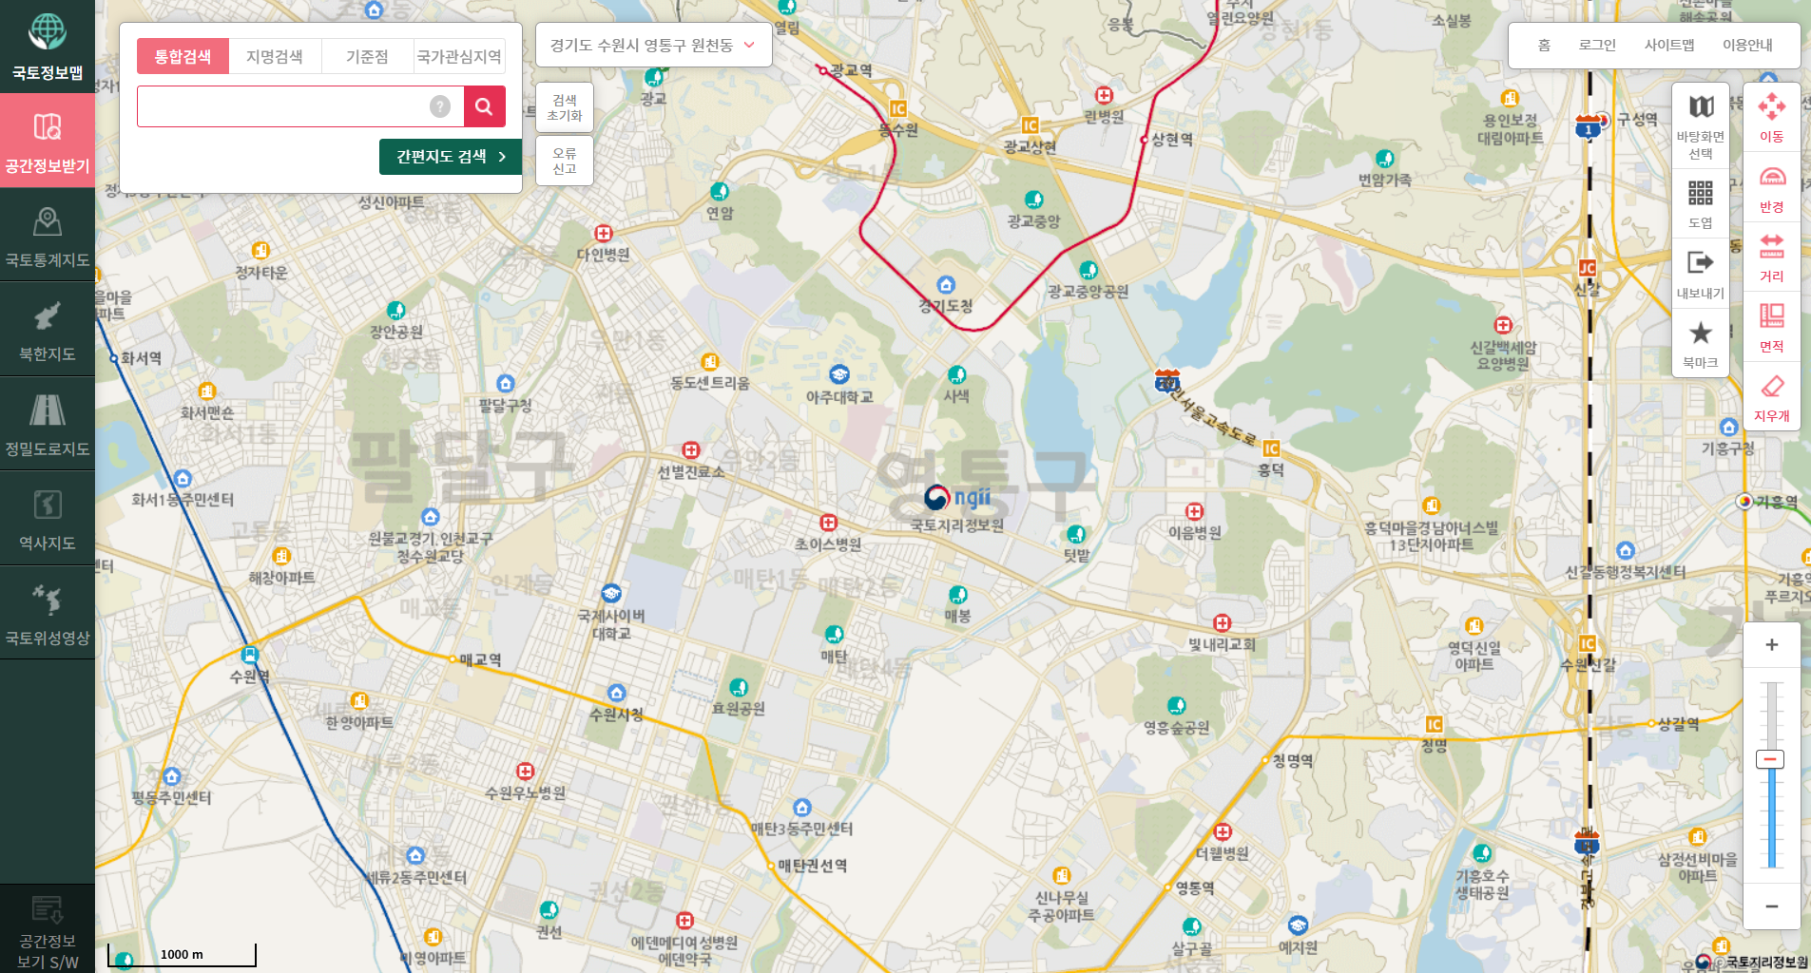Click in the search text input field
Viewport: 1811px width, 973px height.
click(299, 106)
